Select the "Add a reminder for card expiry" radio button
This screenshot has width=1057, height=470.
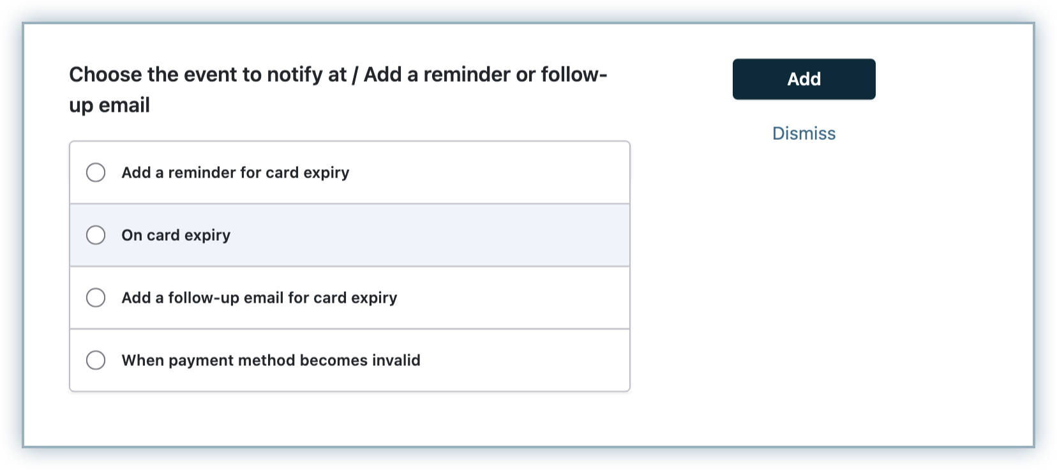tap(96, 172)
